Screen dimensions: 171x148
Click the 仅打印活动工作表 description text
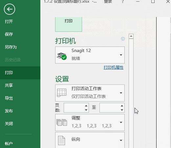[x=89, y=96]
